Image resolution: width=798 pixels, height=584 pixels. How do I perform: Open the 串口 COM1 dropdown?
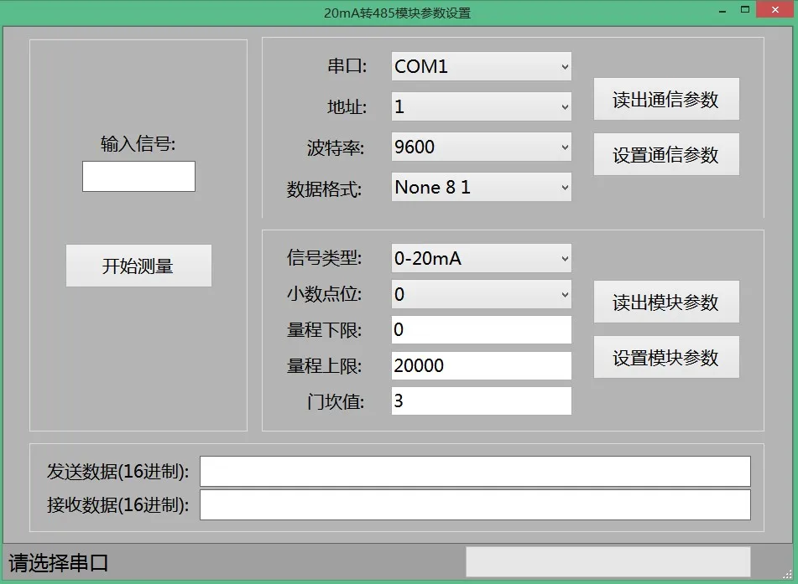tap(481, 66)
